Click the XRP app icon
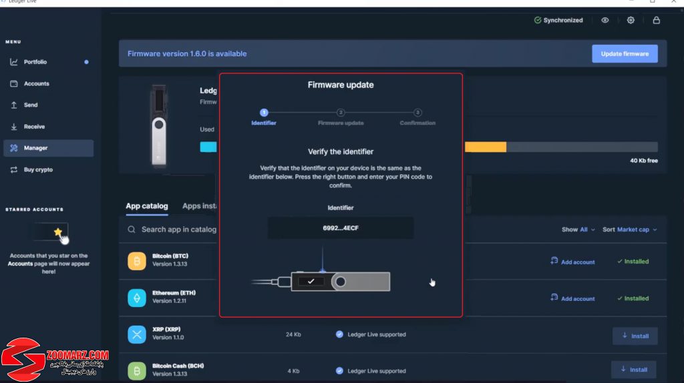Image resolution: width=684 pixels, height=383 pixels. 137,335
